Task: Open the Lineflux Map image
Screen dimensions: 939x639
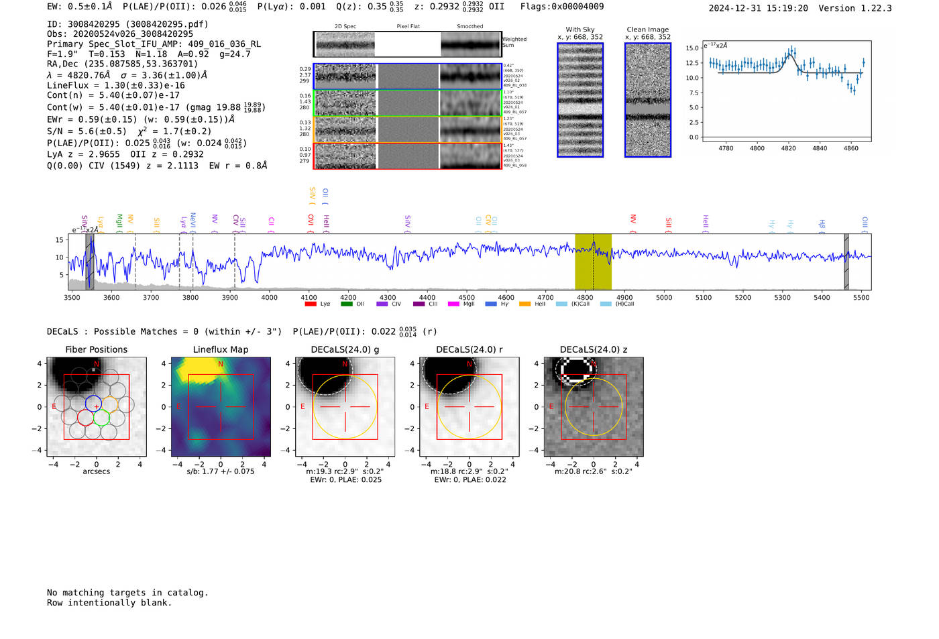Action: 221,406
